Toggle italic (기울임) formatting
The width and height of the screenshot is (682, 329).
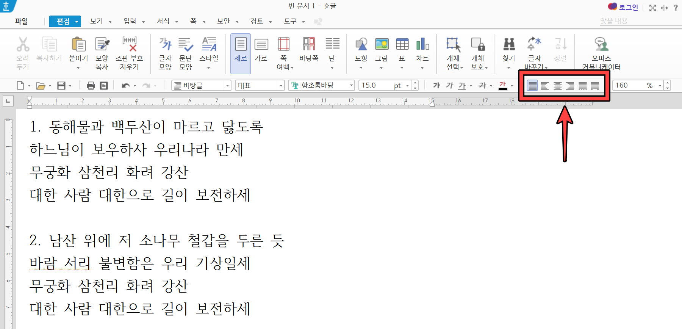(449, 85)
